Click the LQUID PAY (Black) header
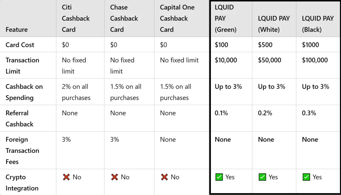 318,24
